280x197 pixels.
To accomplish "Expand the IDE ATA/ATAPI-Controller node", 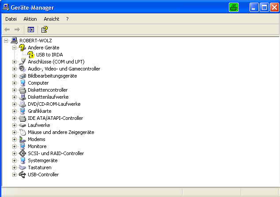I will coord(14,118).
